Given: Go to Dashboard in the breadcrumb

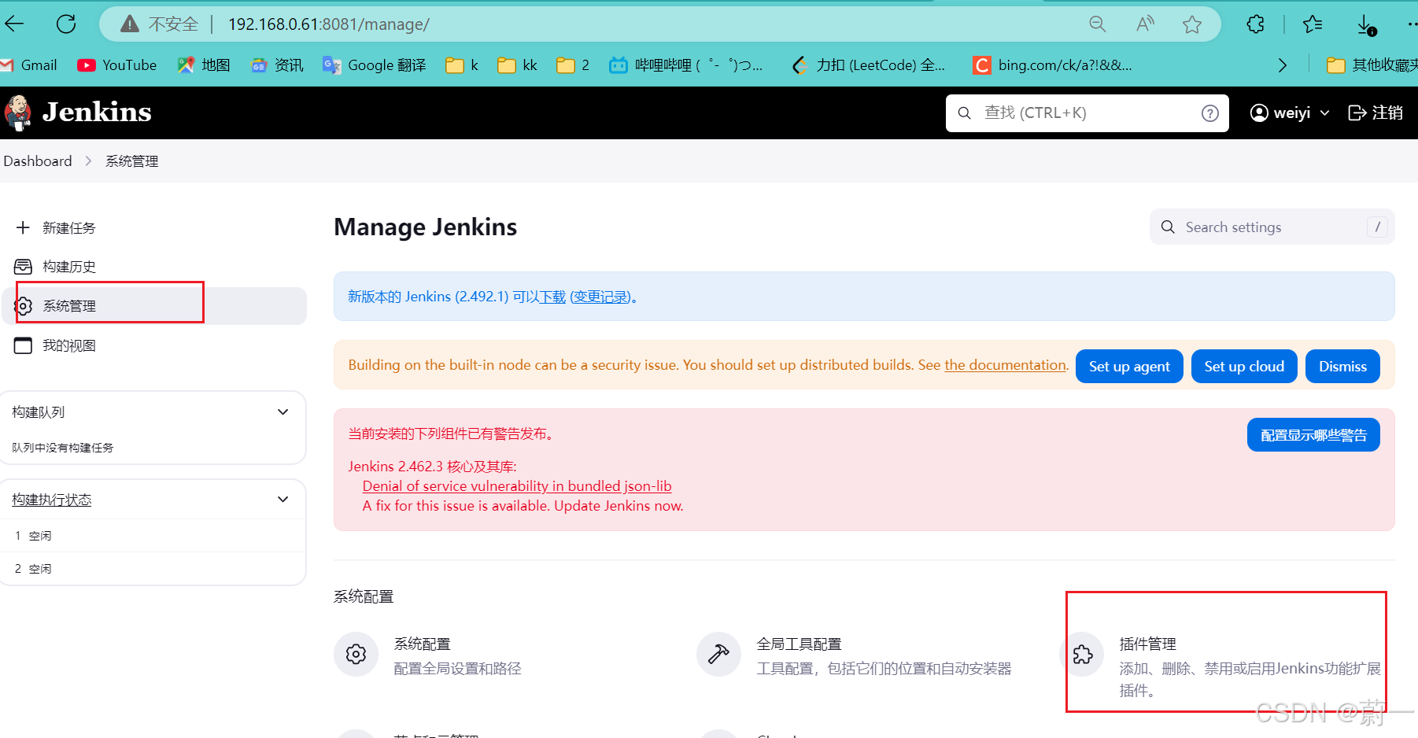Looking at the screenshot, I should [38, 161].
